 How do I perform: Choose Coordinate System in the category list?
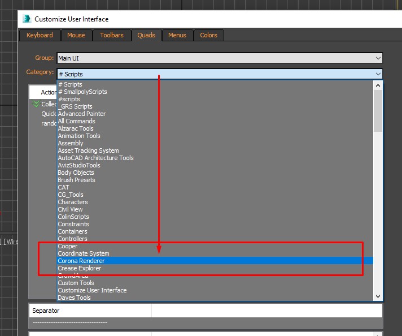coord(84,253)
